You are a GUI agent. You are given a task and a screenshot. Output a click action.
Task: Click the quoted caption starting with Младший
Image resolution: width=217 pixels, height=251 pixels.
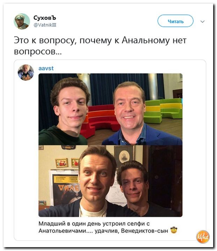click(x=108, y=227)
